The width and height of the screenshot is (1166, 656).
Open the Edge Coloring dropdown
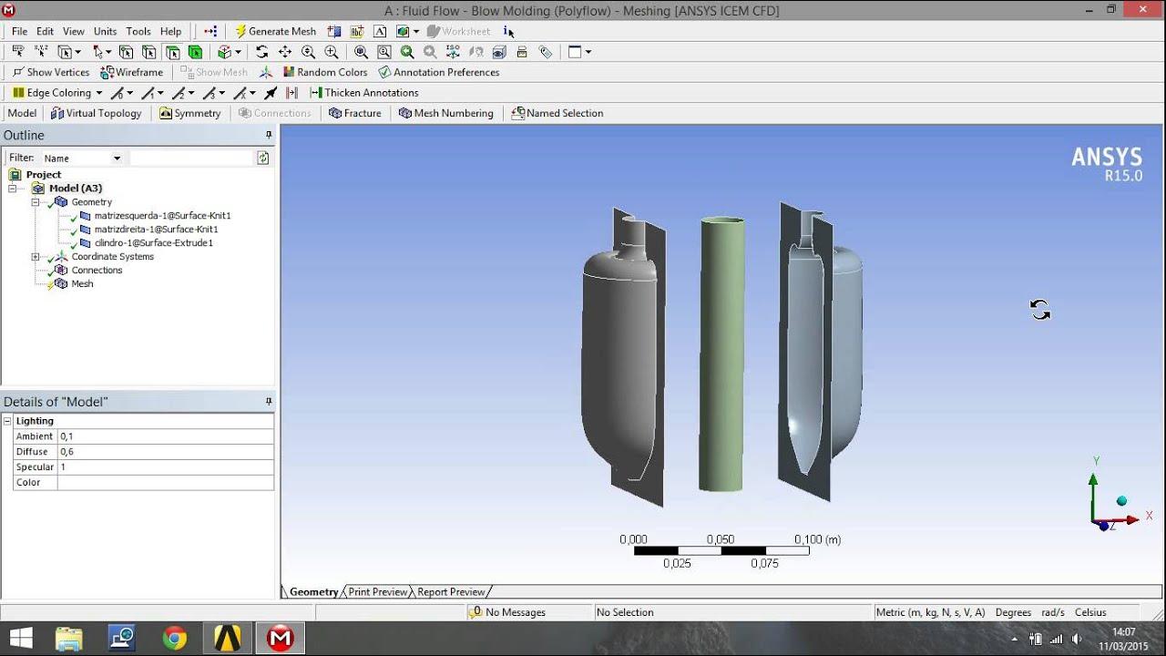[x=99, y=93]
